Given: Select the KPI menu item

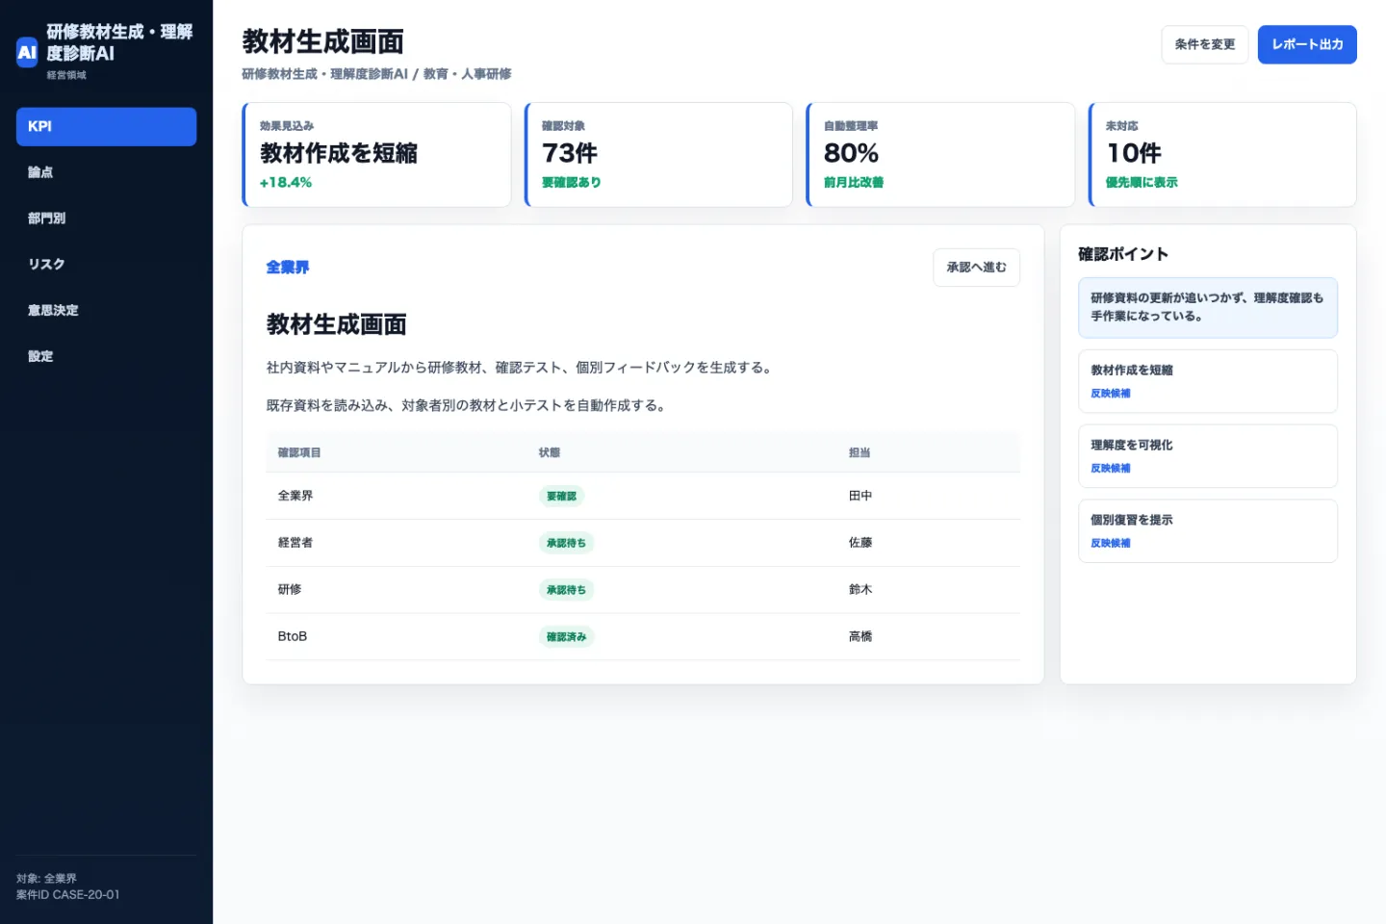Looking at the screenshot, I should [x=106, y=126].
